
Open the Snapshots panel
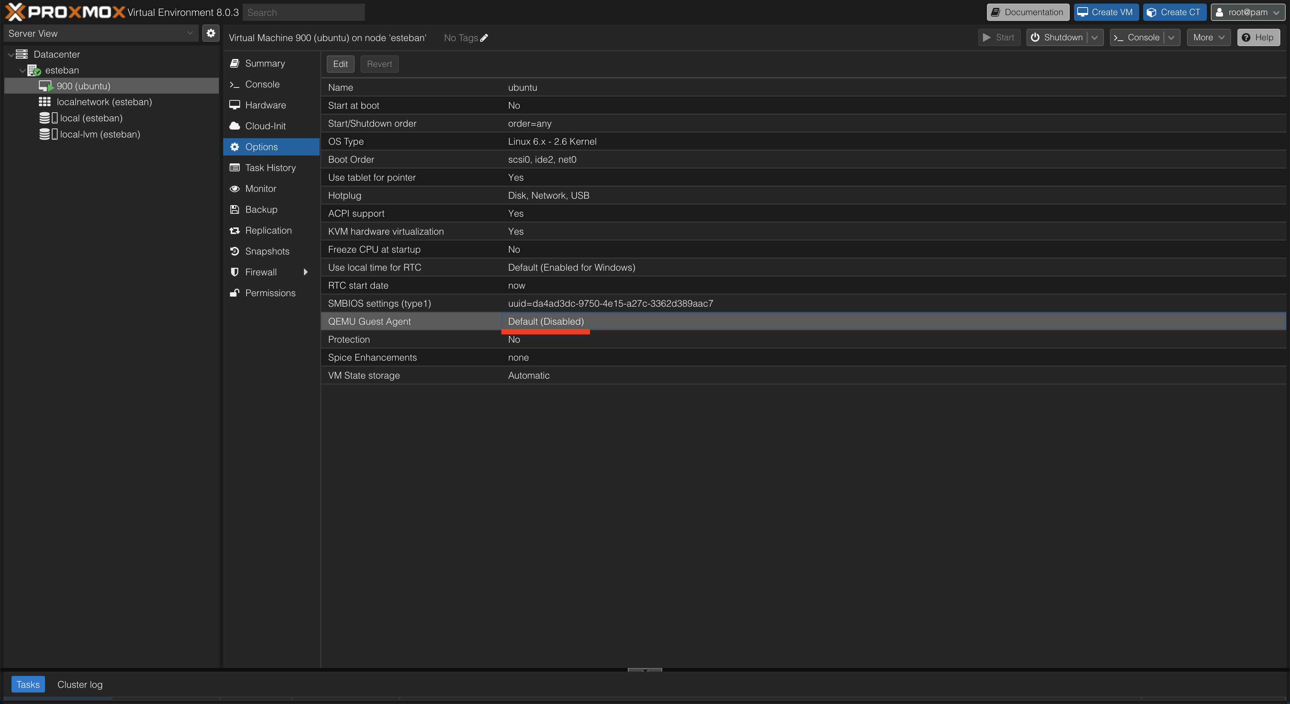[271, 251]
